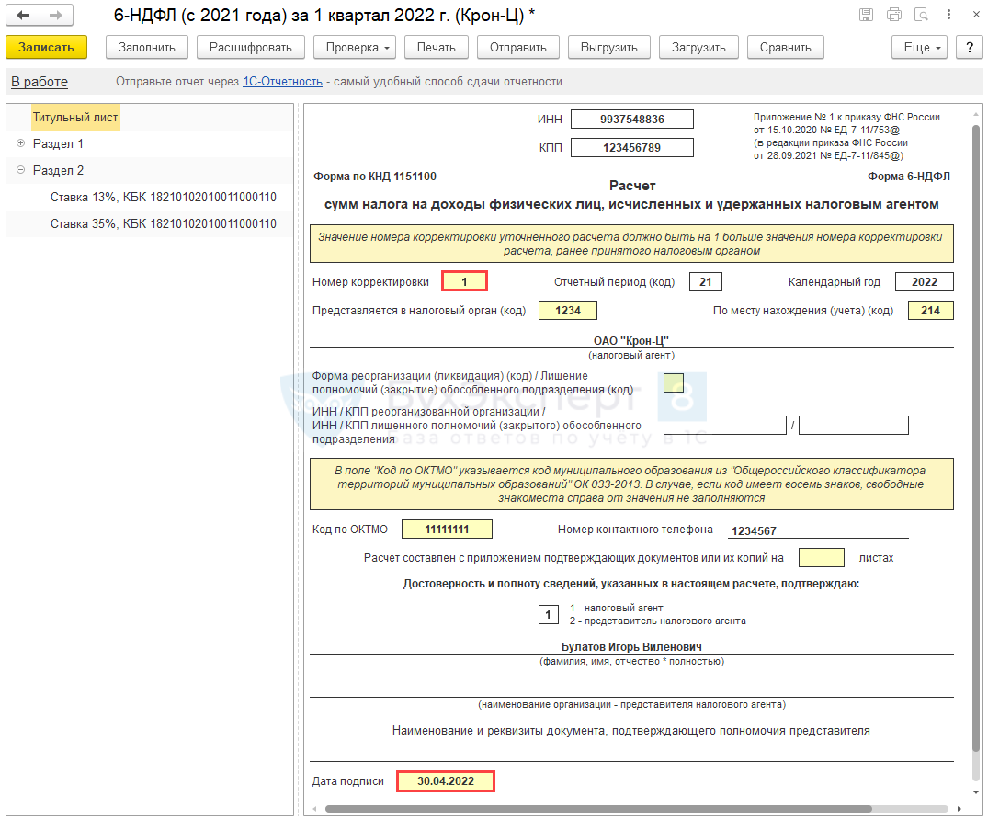The width and height of the screenshot is (988, 820).
Task: Select Раздел 1 in the tree
Action: tap(58, 143)
